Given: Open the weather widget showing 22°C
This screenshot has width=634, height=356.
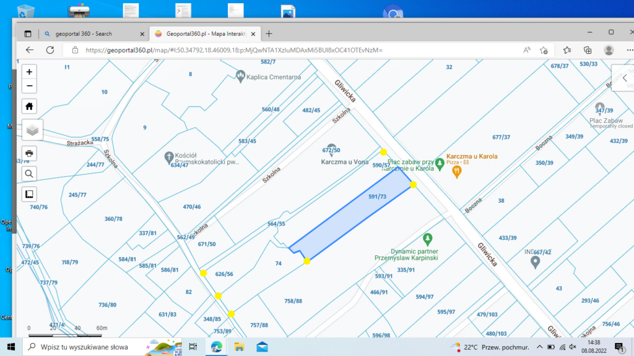Looking at the screenshot, I should tap(490, 347).
